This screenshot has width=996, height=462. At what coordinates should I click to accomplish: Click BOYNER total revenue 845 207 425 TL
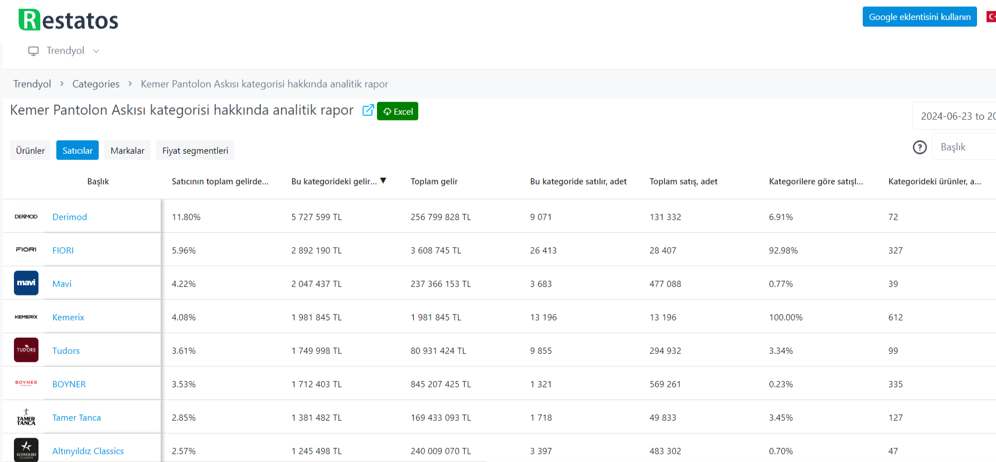pos(441,384)
